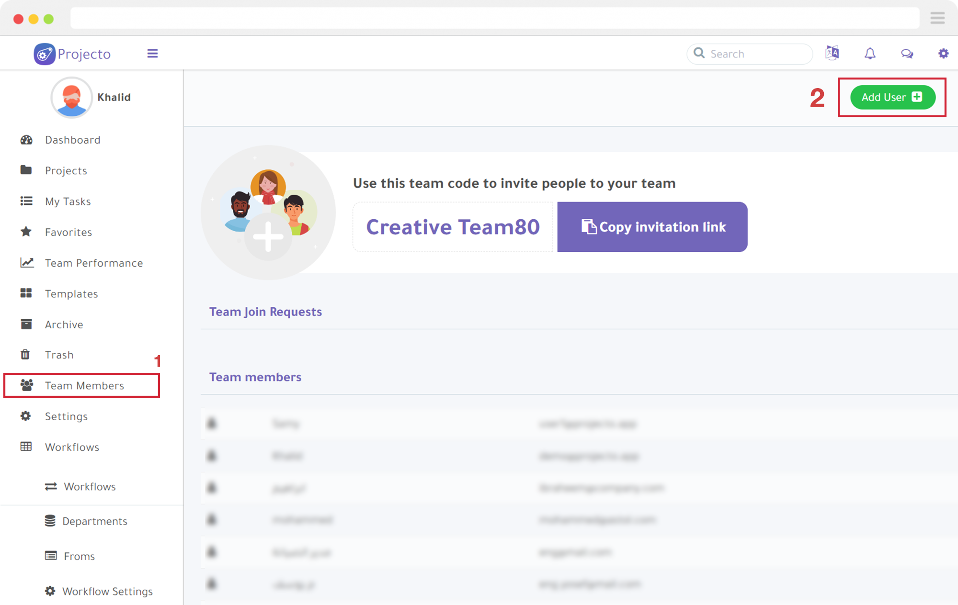958x605 pixels.
Task: Select Team Members in sidebar
Action: tap(81, 385)
